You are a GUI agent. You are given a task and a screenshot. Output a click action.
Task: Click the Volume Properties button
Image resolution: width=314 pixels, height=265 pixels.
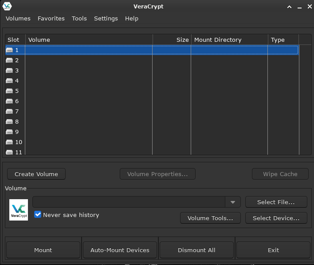tap(157, 174)
